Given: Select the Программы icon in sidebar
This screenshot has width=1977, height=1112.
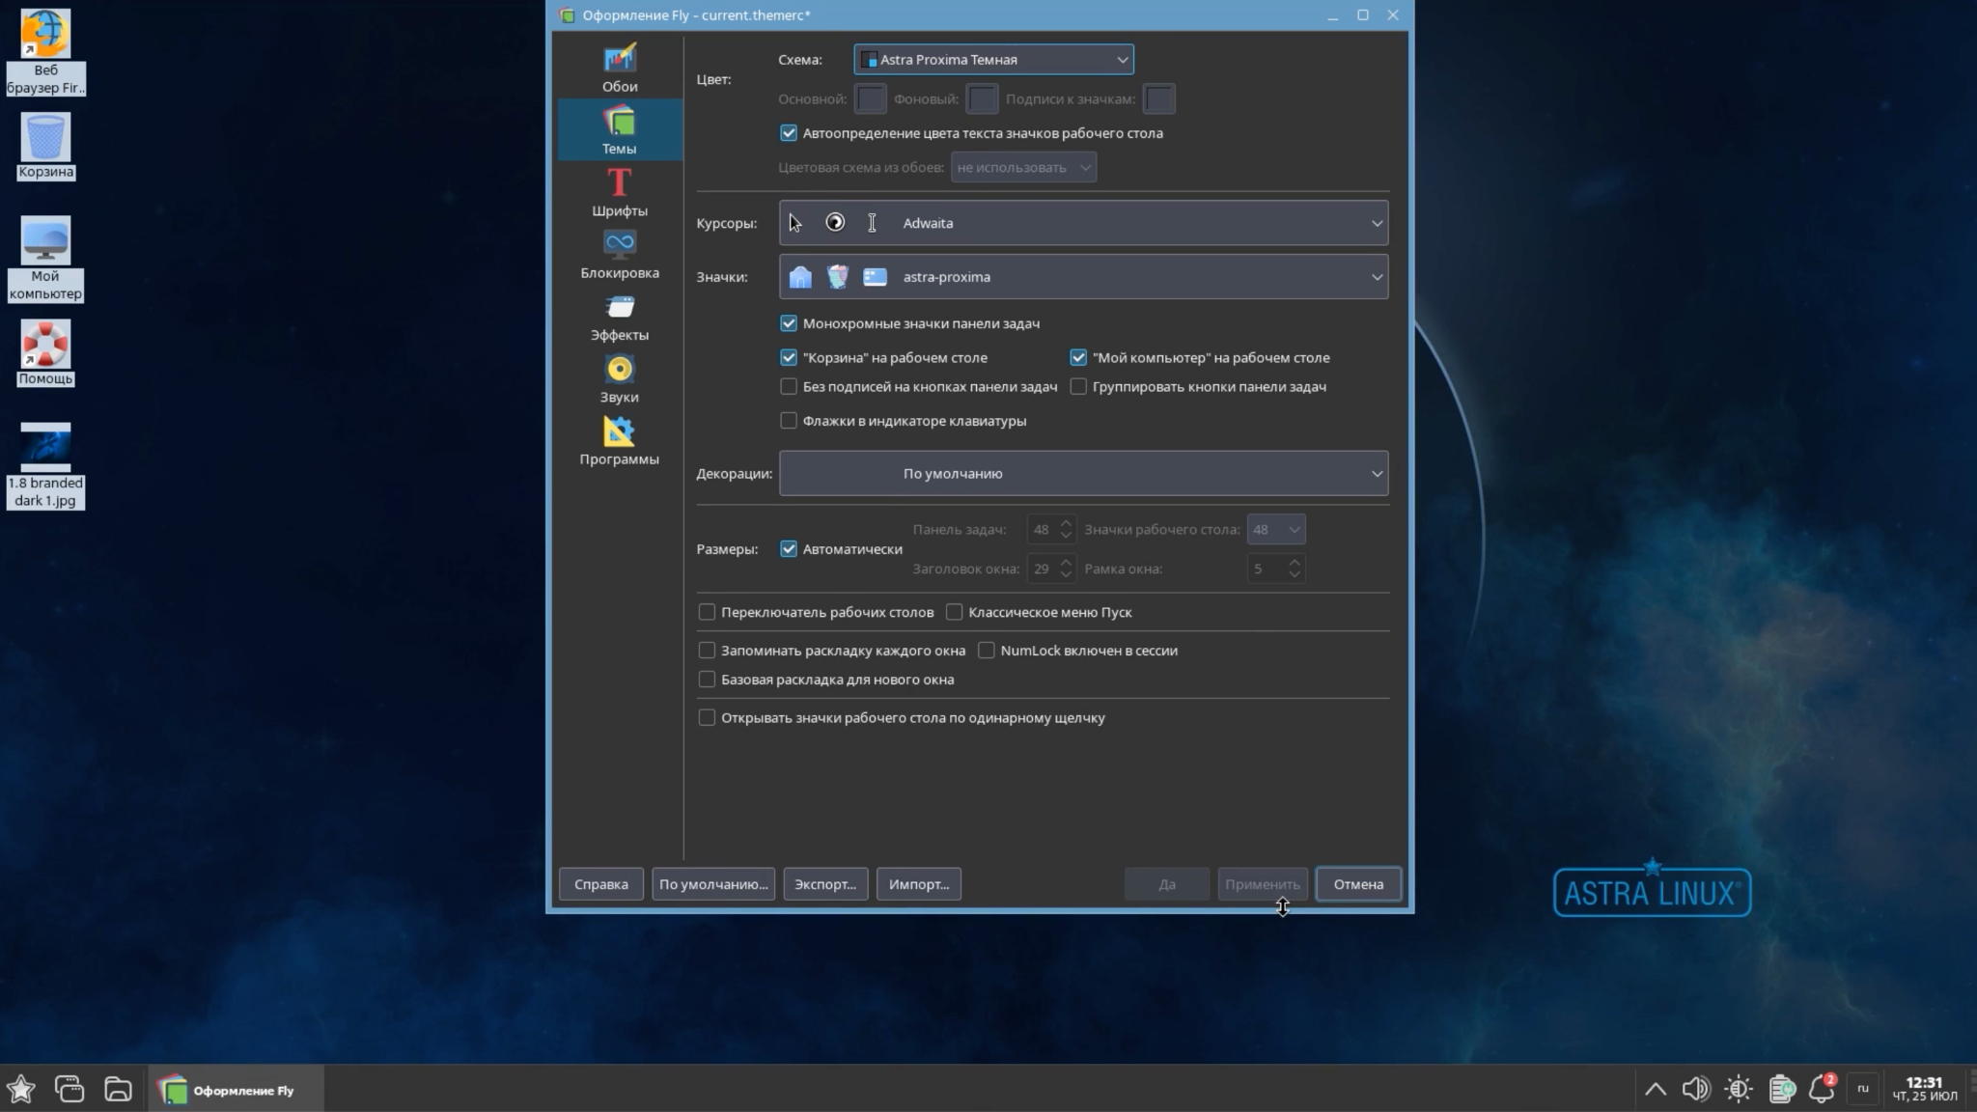Looking at the screenshot, I should click(619, 431).
